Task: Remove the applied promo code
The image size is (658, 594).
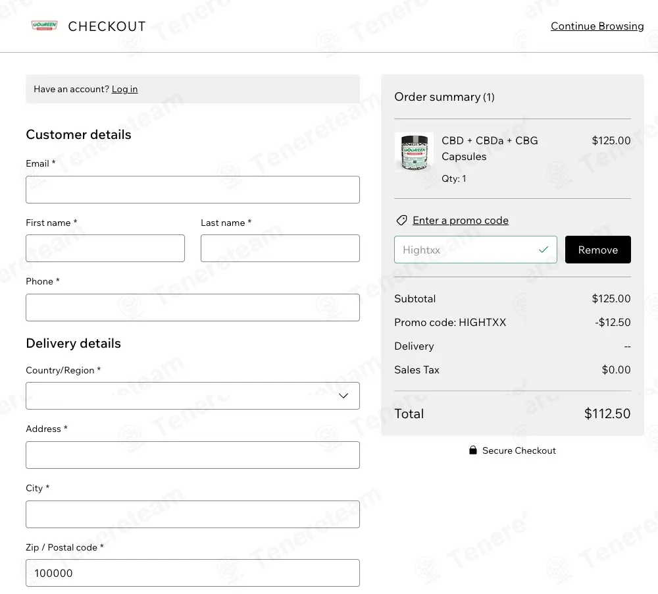Action: click(597, 250)
